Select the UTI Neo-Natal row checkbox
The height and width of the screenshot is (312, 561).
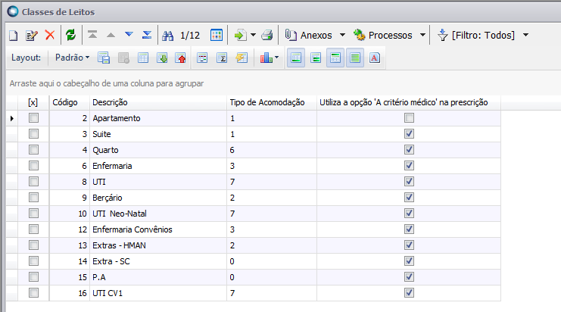click(x=33, y=214)
